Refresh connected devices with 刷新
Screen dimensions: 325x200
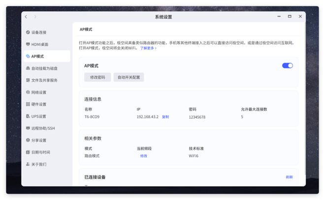pyautogui.click(x=289, y=177)
